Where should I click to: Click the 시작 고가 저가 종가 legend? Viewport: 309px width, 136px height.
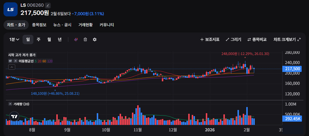(x=22, y=55)
